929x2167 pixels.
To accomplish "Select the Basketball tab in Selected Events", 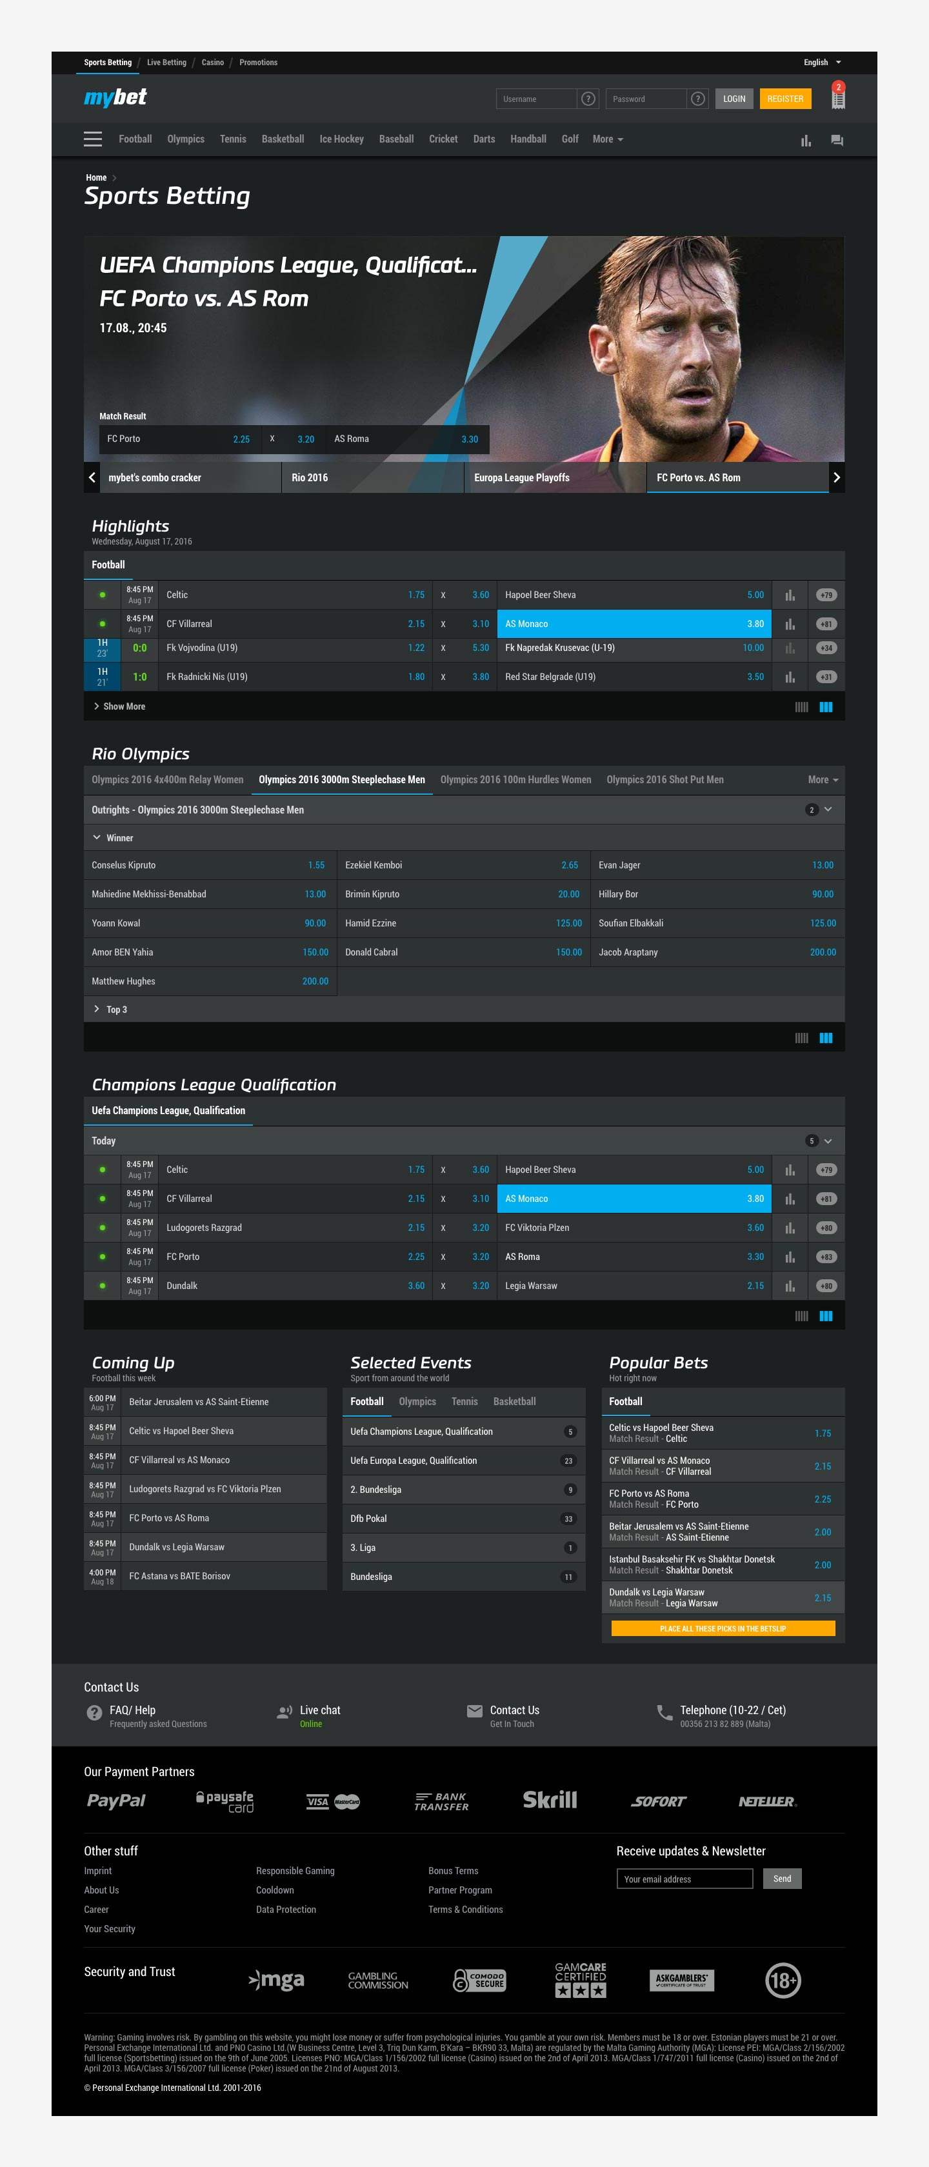I will (x=514, y=1401).
